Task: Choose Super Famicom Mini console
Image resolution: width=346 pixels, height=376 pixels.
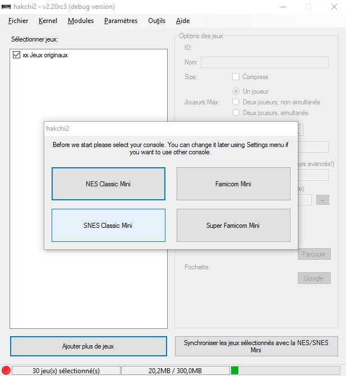Action: 233,225
